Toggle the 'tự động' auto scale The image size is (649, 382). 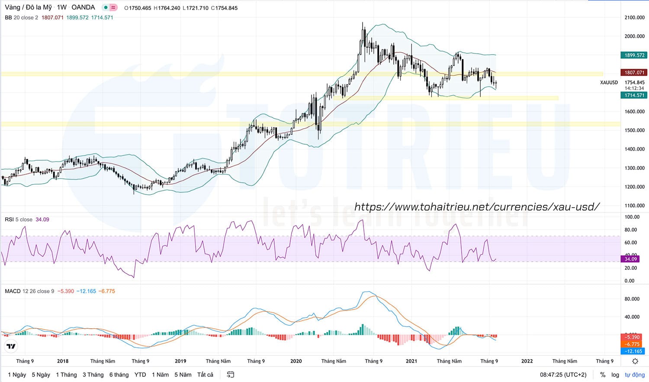(634, 375)
